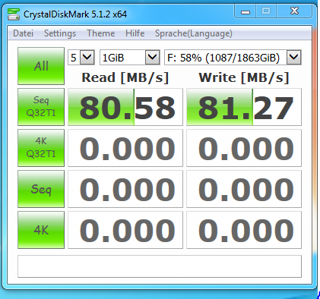Select the 4K read result 0.000
This screenshot has width=320, height=299.
coord(125,230)
